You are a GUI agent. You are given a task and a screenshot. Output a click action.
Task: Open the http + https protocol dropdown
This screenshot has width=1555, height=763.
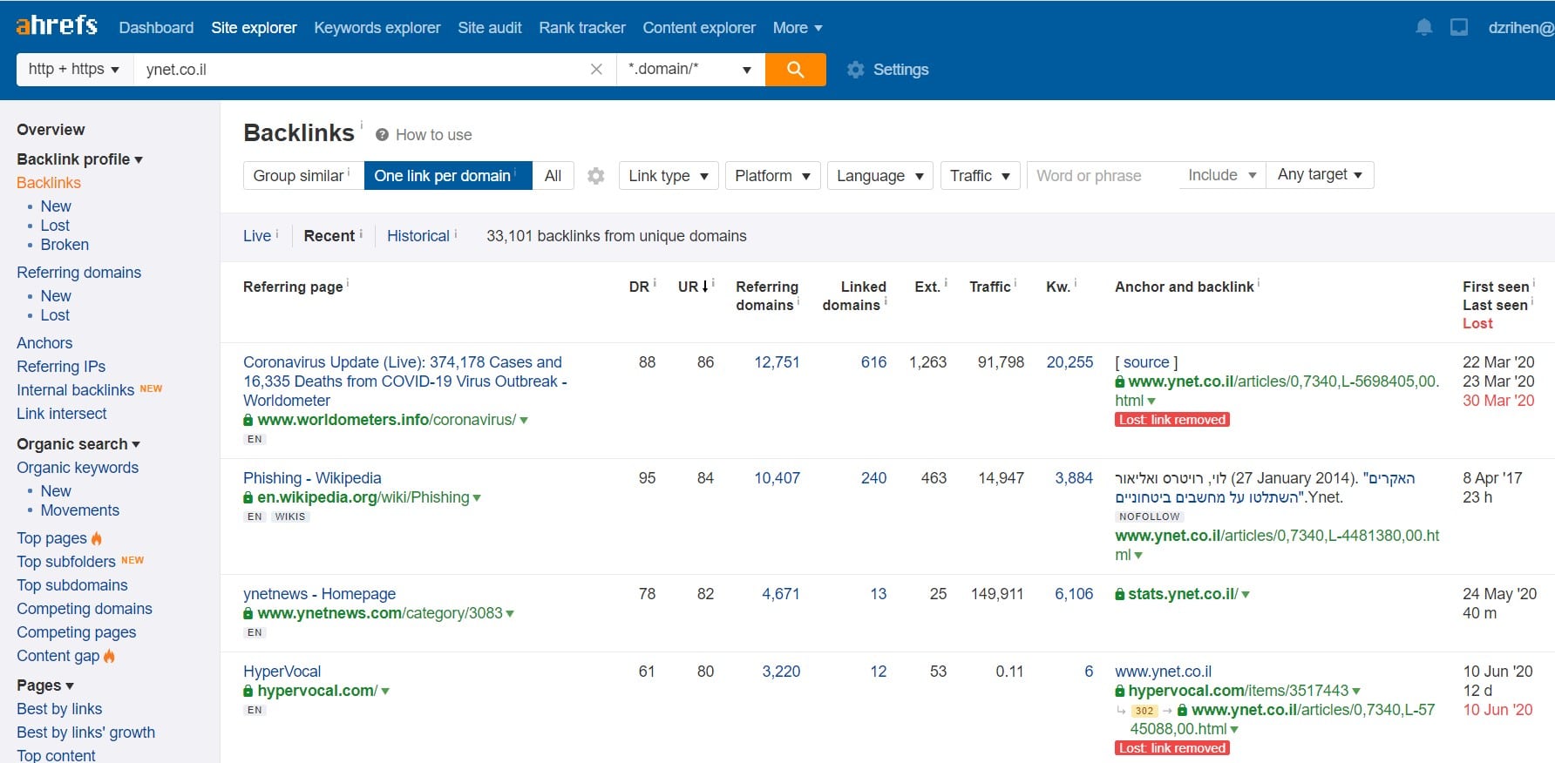point(74,70)
